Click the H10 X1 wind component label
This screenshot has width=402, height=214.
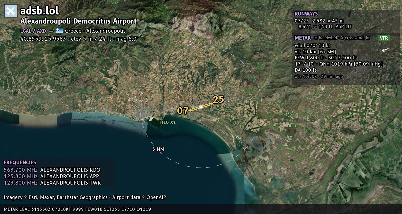(x=168, y=122)
